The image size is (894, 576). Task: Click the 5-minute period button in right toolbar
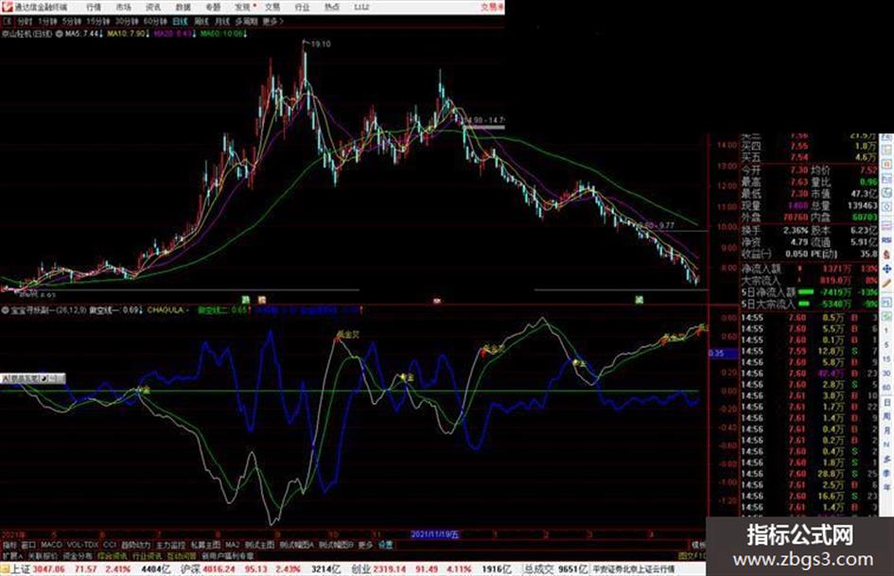(887, 344)
